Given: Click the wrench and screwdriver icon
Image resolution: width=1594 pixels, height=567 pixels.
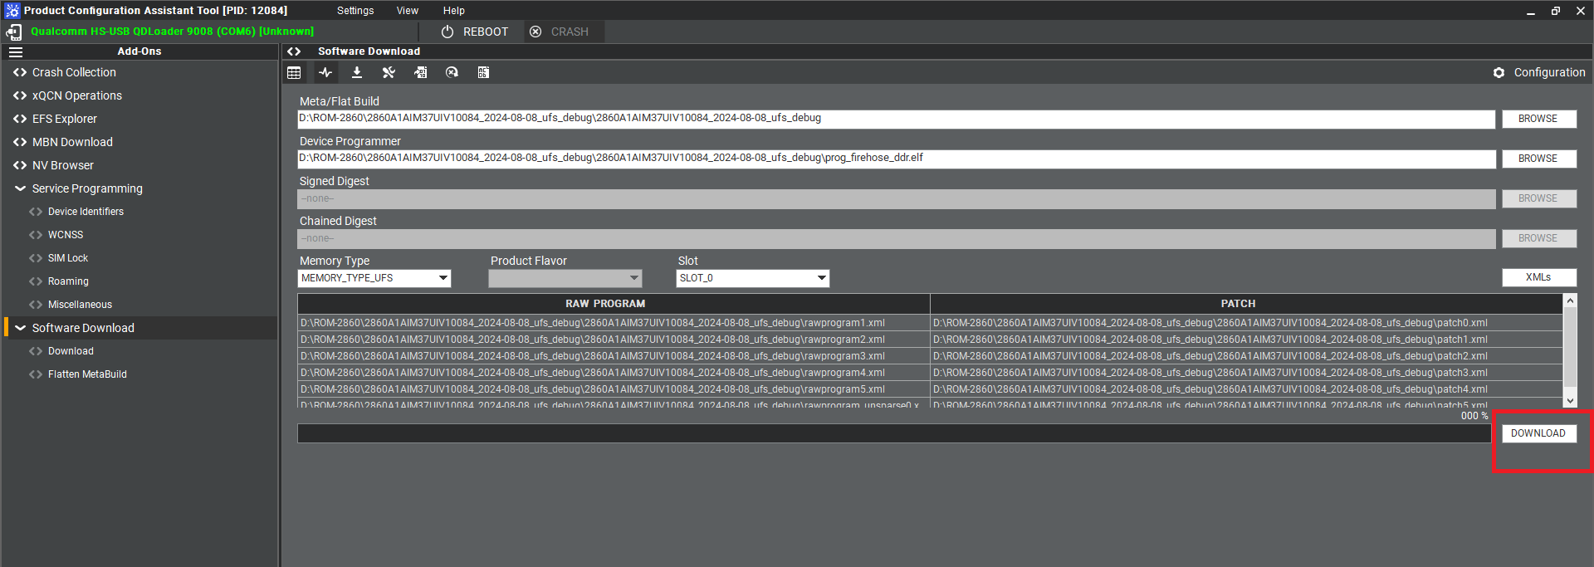Looking at the screenshot, I should [389, 73].
